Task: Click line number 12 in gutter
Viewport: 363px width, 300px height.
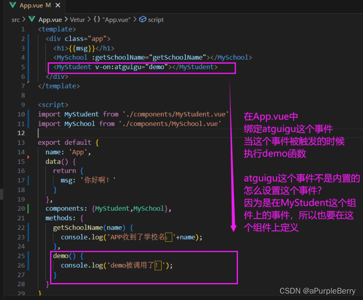Action: pyautogui.click(x=21, y=133)
